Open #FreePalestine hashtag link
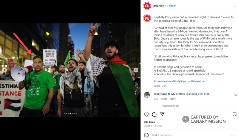Viewport: 239px width, 140px height. point(163,81)
